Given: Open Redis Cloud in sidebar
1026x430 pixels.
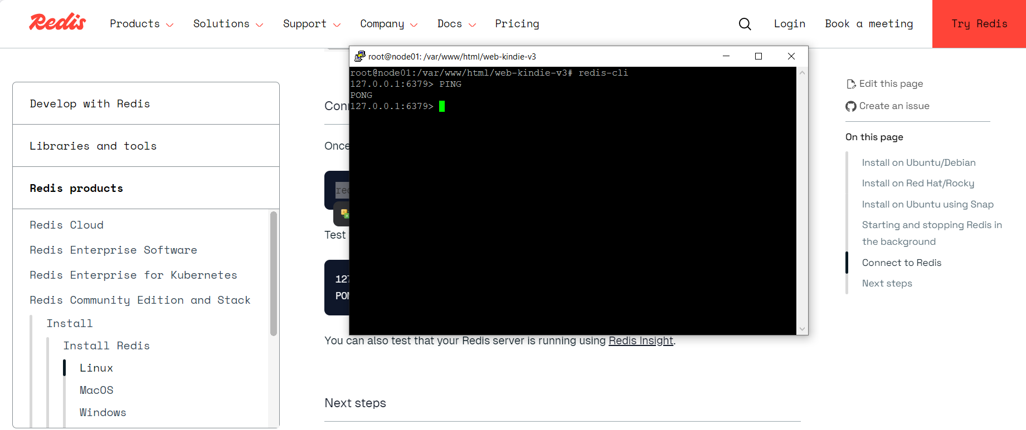Looking at the screenshot, I should tap(66, 225).
